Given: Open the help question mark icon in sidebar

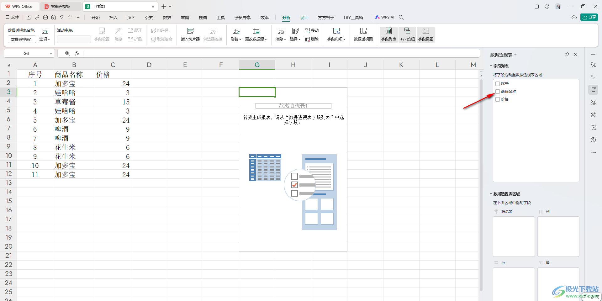Looking at the screenshot, I should [593, 140].
